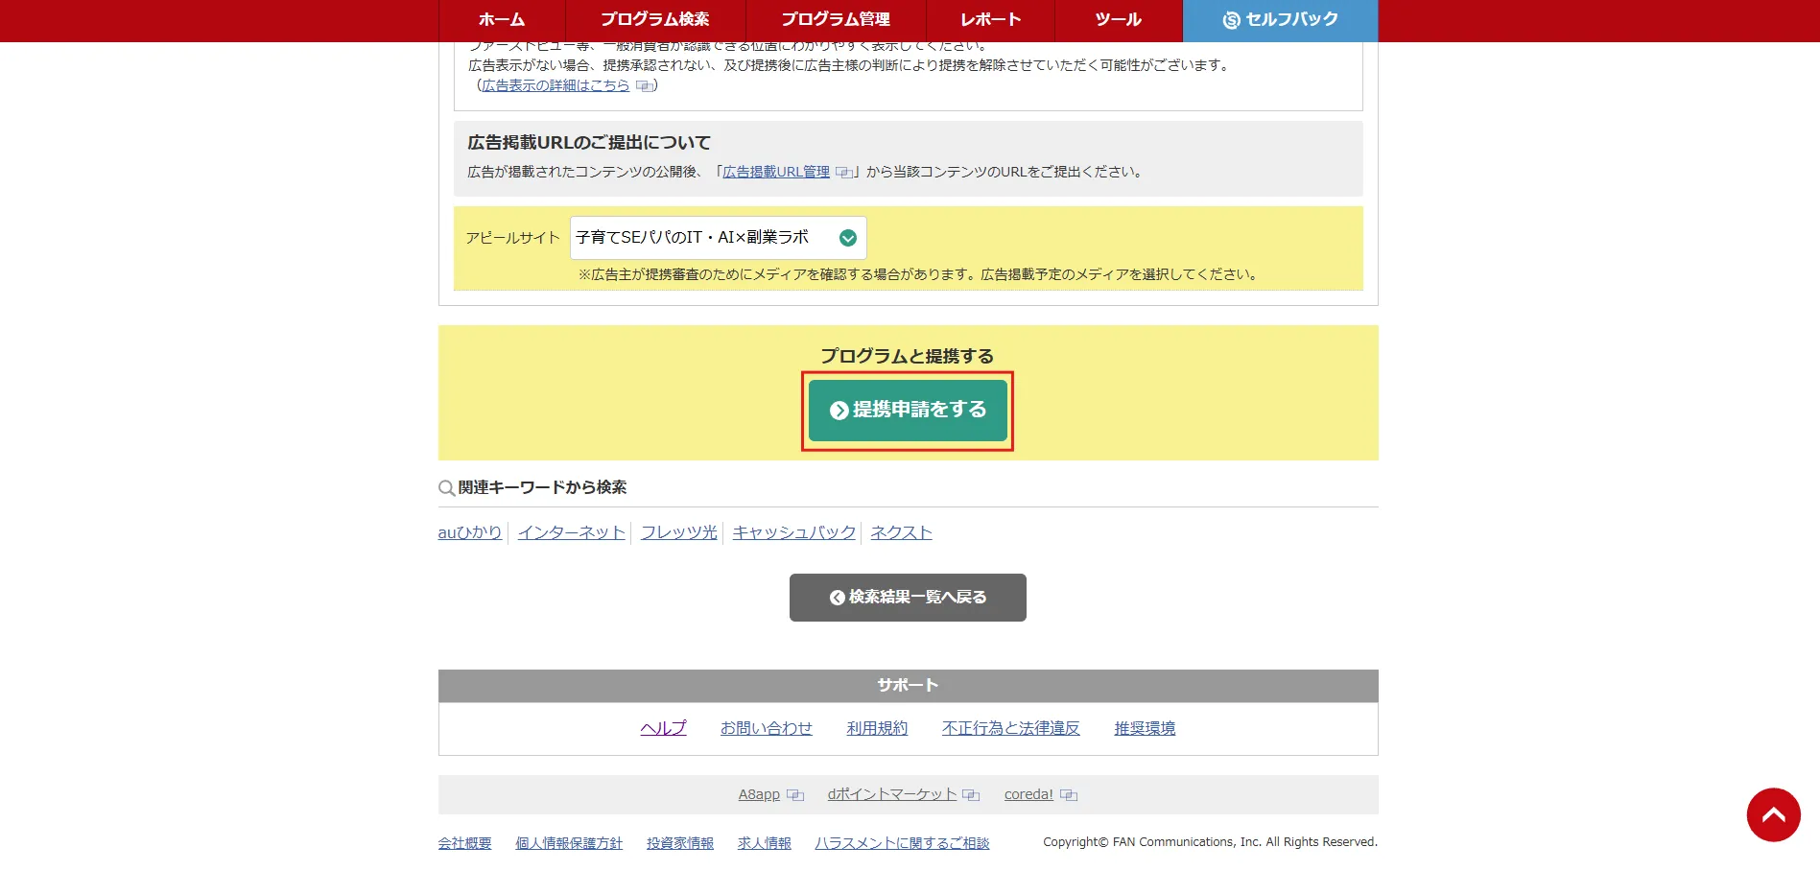
Task: Click external-window icon next to A8app
Action: (x=795, y=795)
